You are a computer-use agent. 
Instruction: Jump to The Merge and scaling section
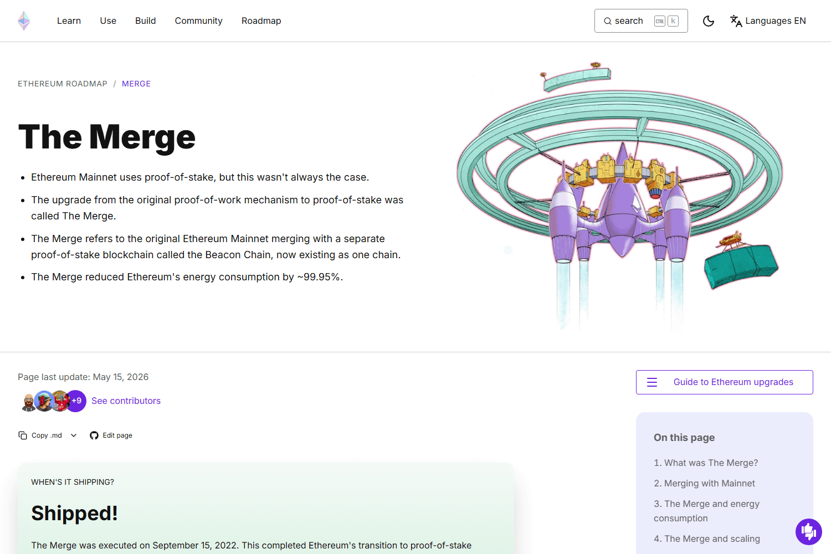coord(707,538)
